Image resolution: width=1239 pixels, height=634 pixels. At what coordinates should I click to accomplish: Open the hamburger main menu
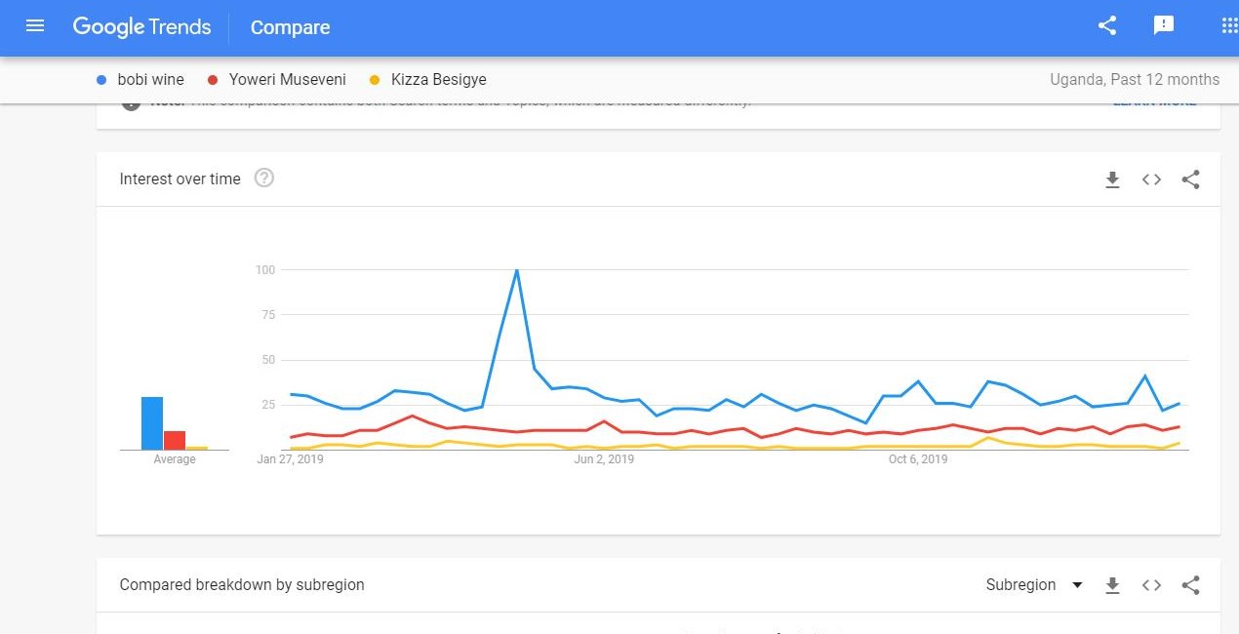(35, 26)
